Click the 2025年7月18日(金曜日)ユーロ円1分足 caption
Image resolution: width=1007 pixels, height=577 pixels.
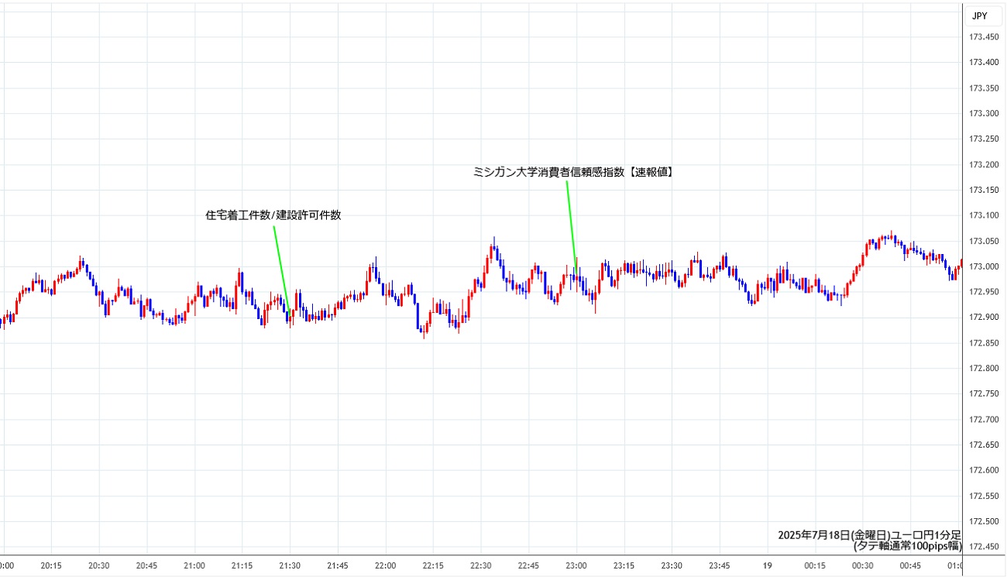tap(870, 535)
